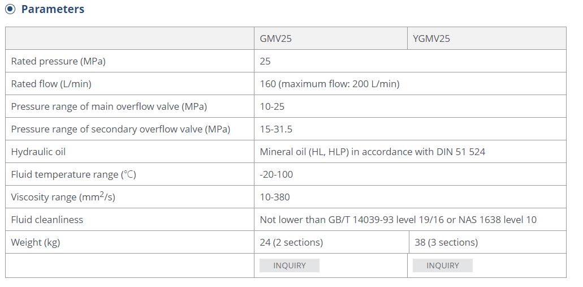Click the Fluid temperature range row label
This screenshot has width=583, height=287.
pos(74,175)
